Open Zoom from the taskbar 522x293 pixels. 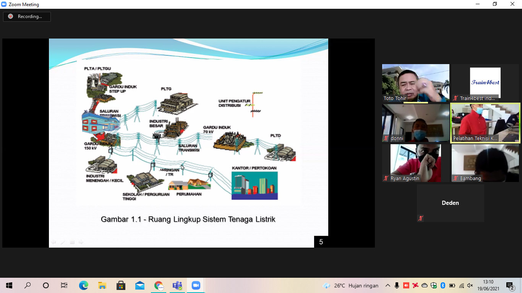196,285
